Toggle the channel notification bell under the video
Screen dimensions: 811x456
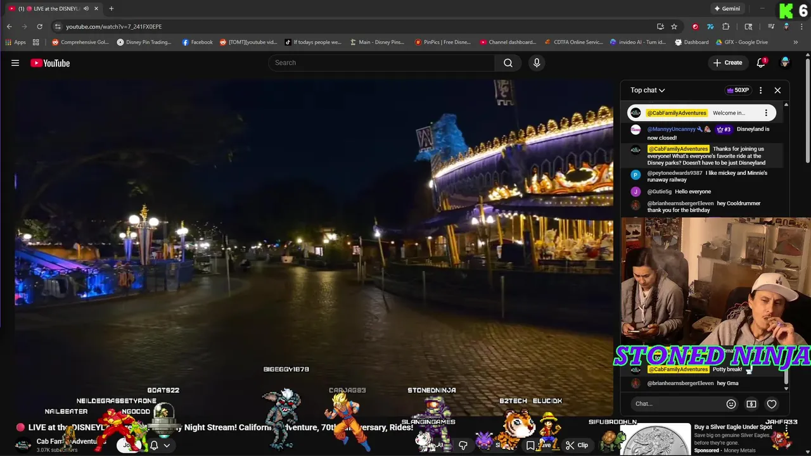pyautogui.click(x=154, y=445)
